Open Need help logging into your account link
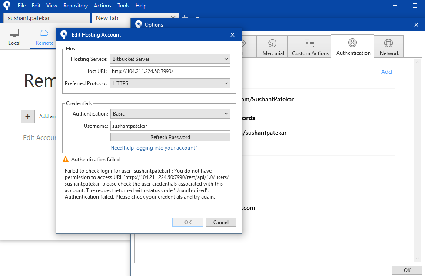The height and width of the screenshot is (276, 425). pos(154,148)
